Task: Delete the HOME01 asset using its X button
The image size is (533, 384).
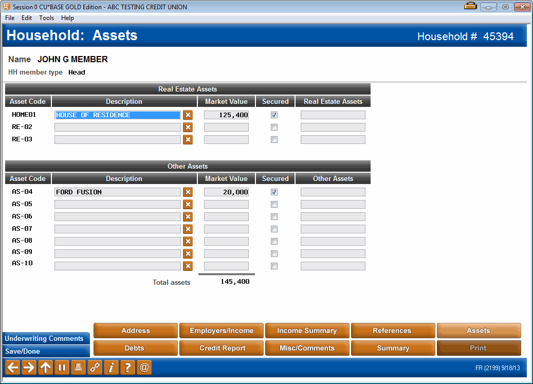Action: point(188,115)
